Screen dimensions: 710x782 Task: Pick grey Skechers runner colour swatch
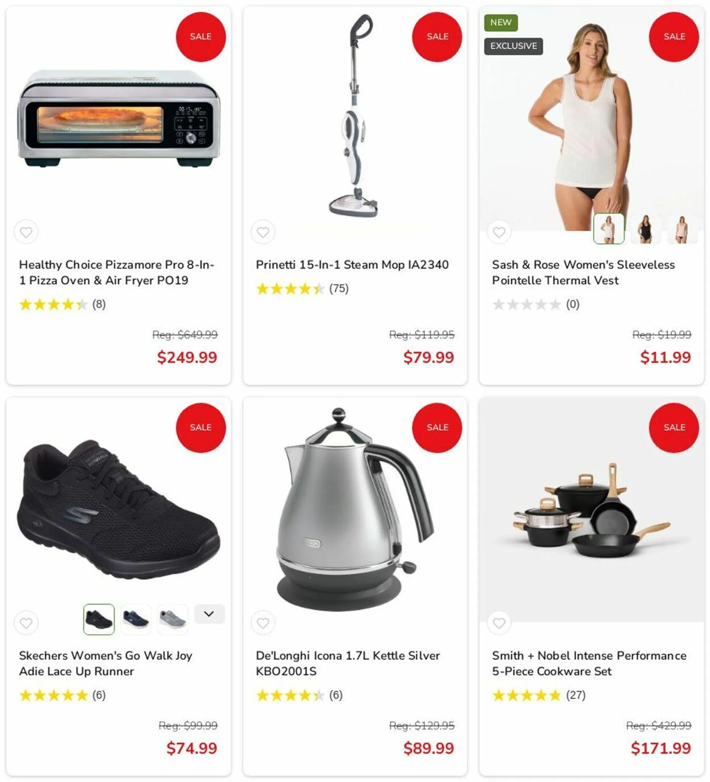click(x=173, y=619)
